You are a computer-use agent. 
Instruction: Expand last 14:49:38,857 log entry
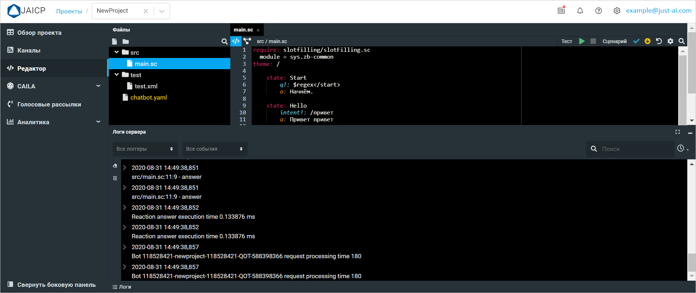pos(124,267)
